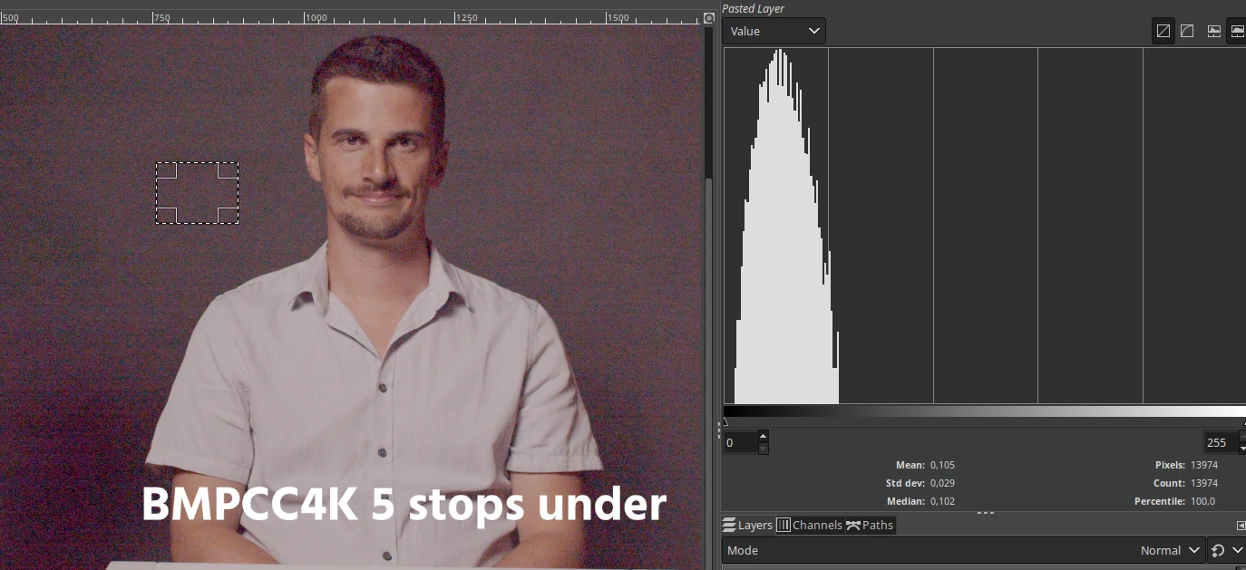Enable the perceptual histogram toggle
The width and height of the screenshot is (1246, 570).
(1186, 31)
